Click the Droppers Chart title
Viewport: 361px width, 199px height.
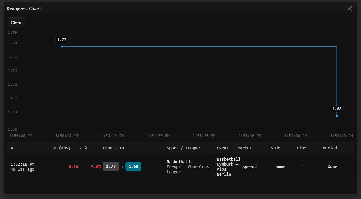coord(24,8)
